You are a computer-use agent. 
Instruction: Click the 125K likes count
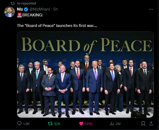click(x=89, y=124)
